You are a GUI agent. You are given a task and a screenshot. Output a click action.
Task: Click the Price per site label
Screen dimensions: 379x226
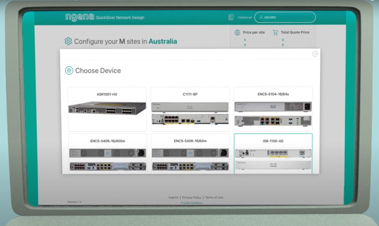click(254, 32)
